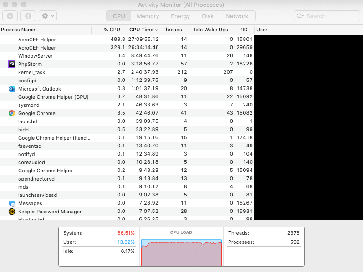
Task: Click into the Search field
Action: [x=327, y=16]
